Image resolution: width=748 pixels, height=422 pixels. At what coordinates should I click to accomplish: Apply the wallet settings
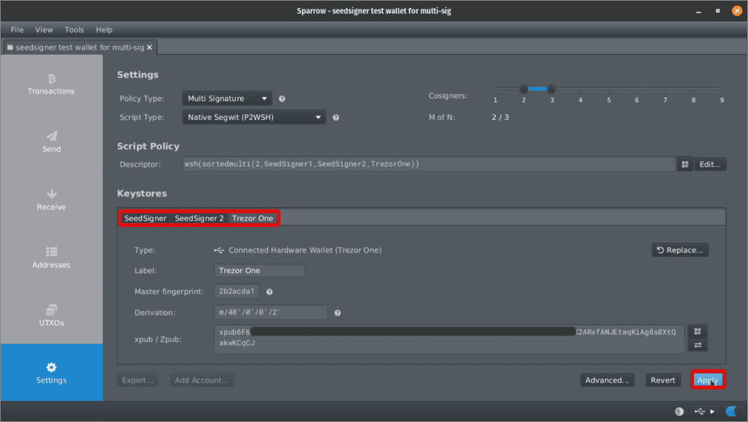coord(707,380)
